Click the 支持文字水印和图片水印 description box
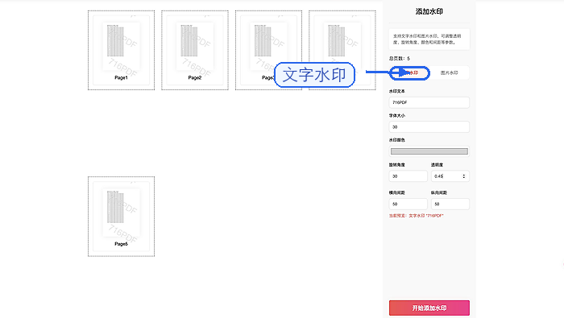The height and width of the screenshot is (318, 564). tap(429, 39)
